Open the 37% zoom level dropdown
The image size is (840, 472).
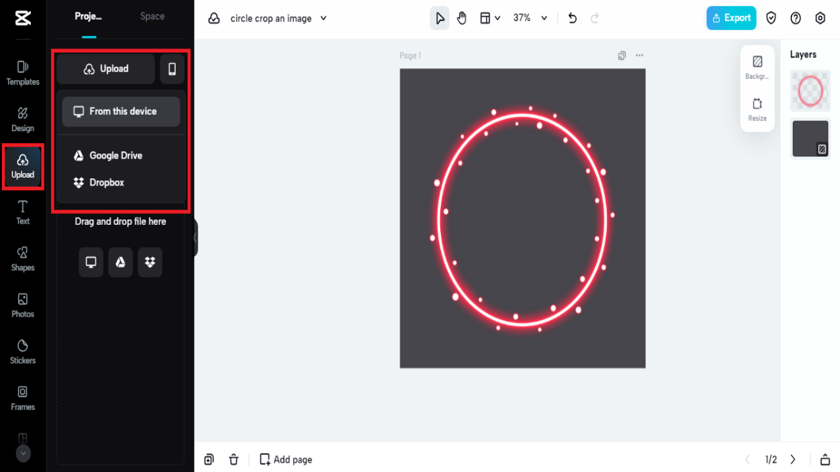pos(530,18)
